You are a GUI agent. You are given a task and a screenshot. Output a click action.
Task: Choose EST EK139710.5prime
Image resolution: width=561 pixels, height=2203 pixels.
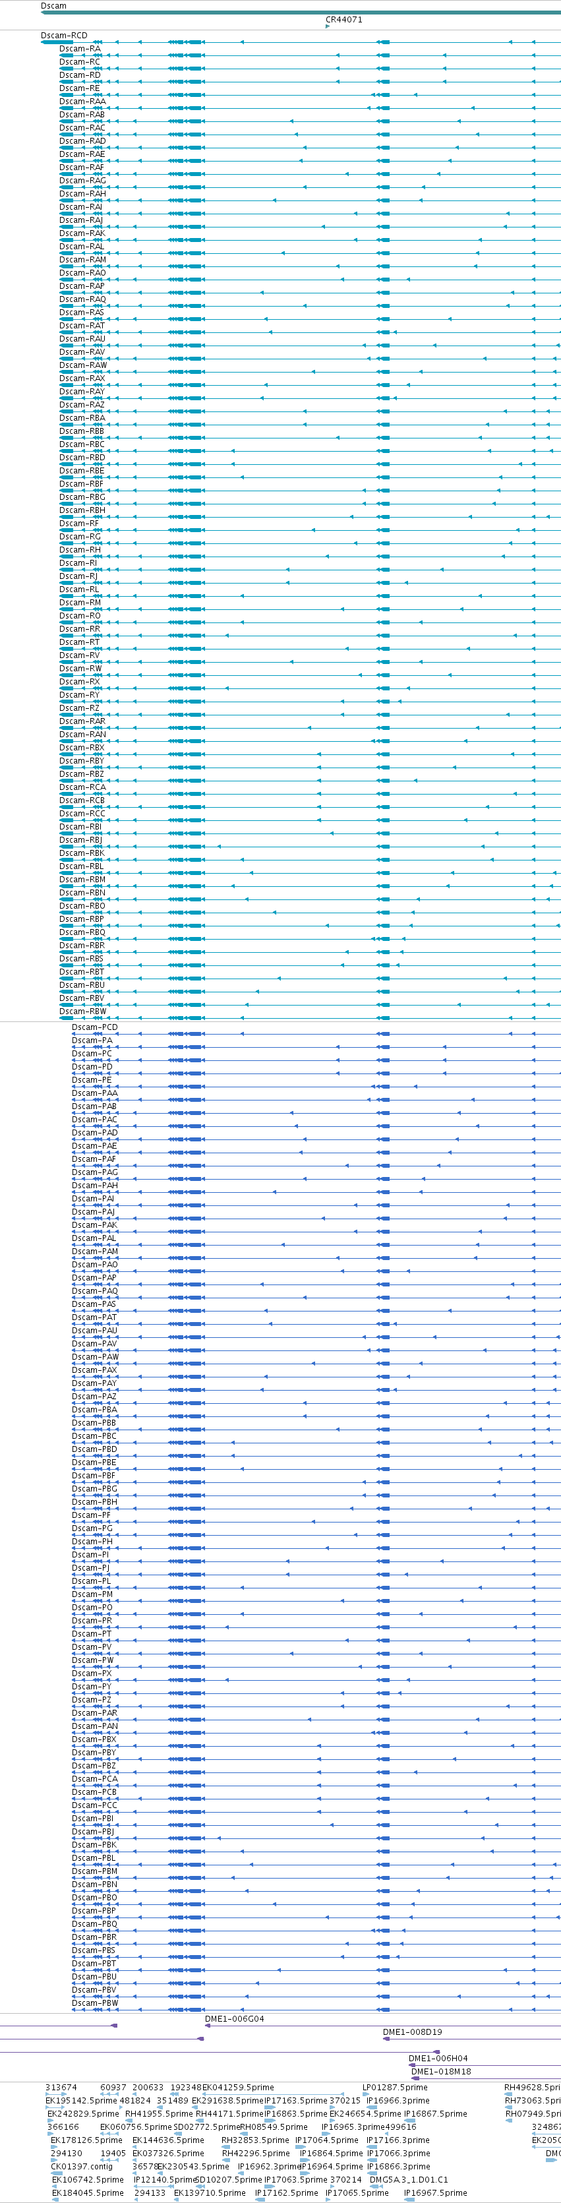click(210, 2192)
